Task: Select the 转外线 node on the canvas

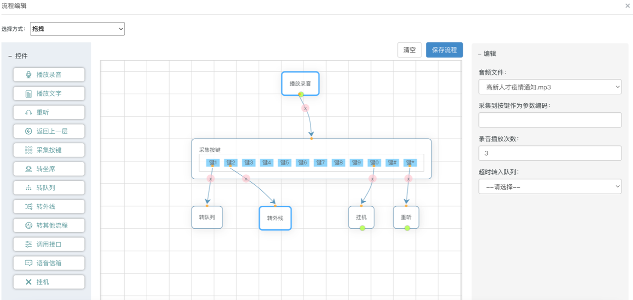Action: [x=275, y=218]
